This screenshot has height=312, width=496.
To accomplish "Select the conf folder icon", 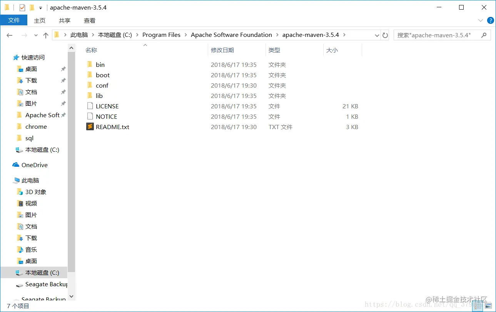I will click(x=90, y=85).
